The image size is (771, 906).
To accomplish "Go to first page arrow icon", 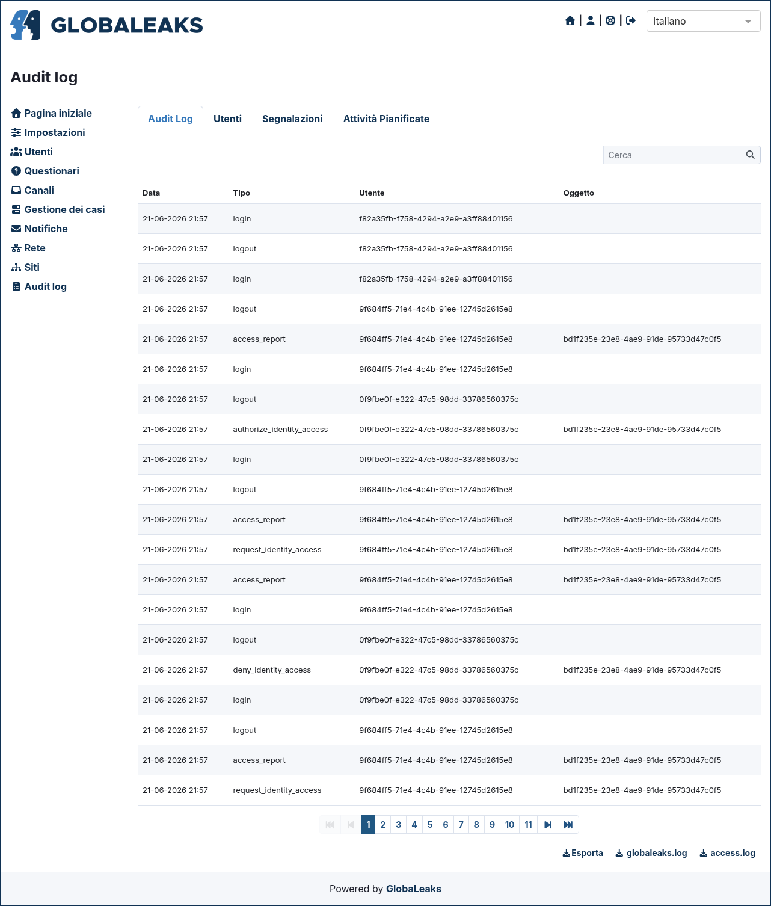I will 330,825.
